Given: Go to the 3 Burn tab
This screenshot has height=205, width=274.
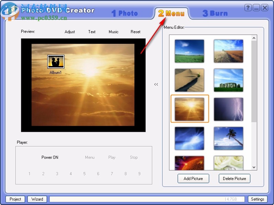Looking at the screenshot, I should (x=215, y=13).
